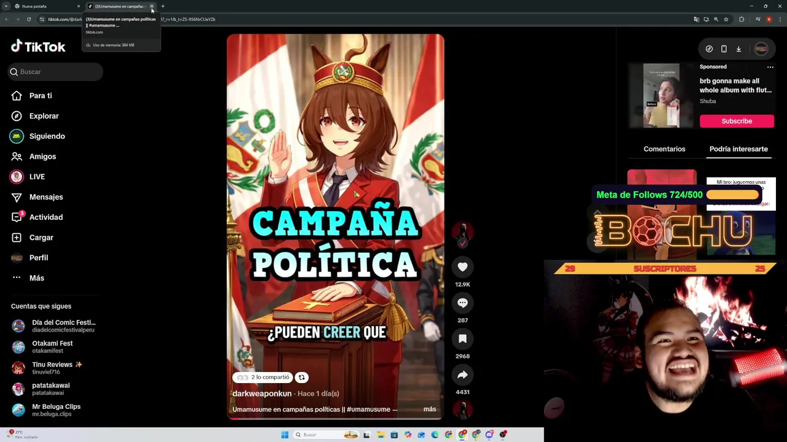Reload the page in Chrome
The image size is (787, 442).
28,19
